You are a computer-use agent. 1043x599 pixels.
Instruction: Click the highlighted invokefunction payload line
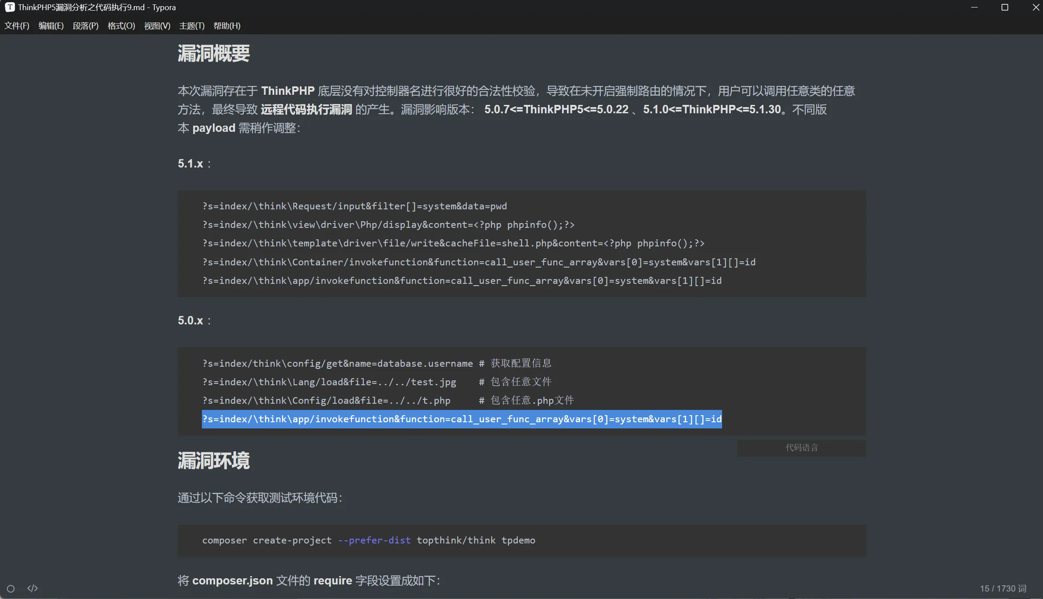462,419
